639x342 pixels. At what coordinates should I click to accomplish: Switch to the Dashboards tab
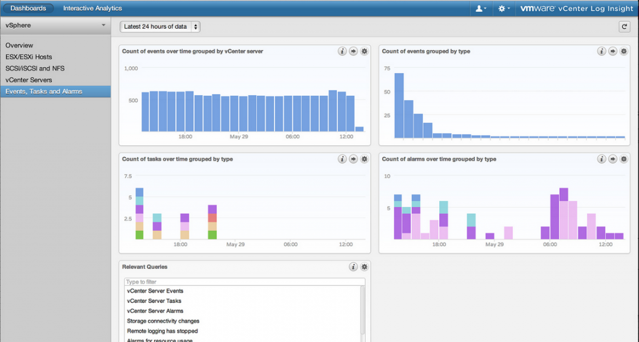tap(28, 8)
